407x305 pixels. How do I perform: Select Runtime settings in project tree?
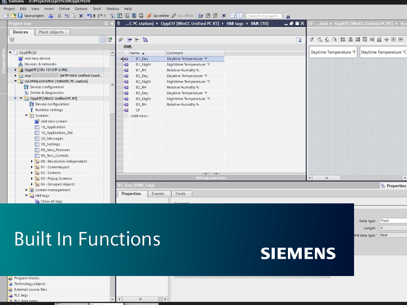coord(49,110)
